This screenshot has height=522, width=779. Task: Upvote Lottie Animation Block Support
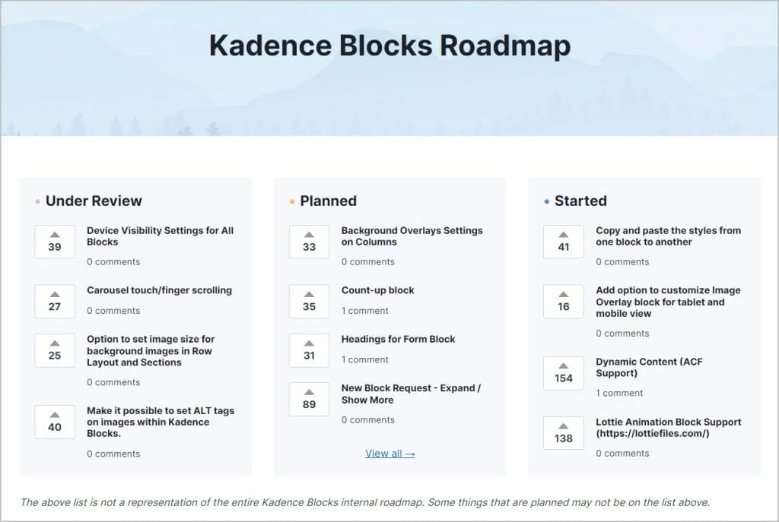[x=564, y=432]
